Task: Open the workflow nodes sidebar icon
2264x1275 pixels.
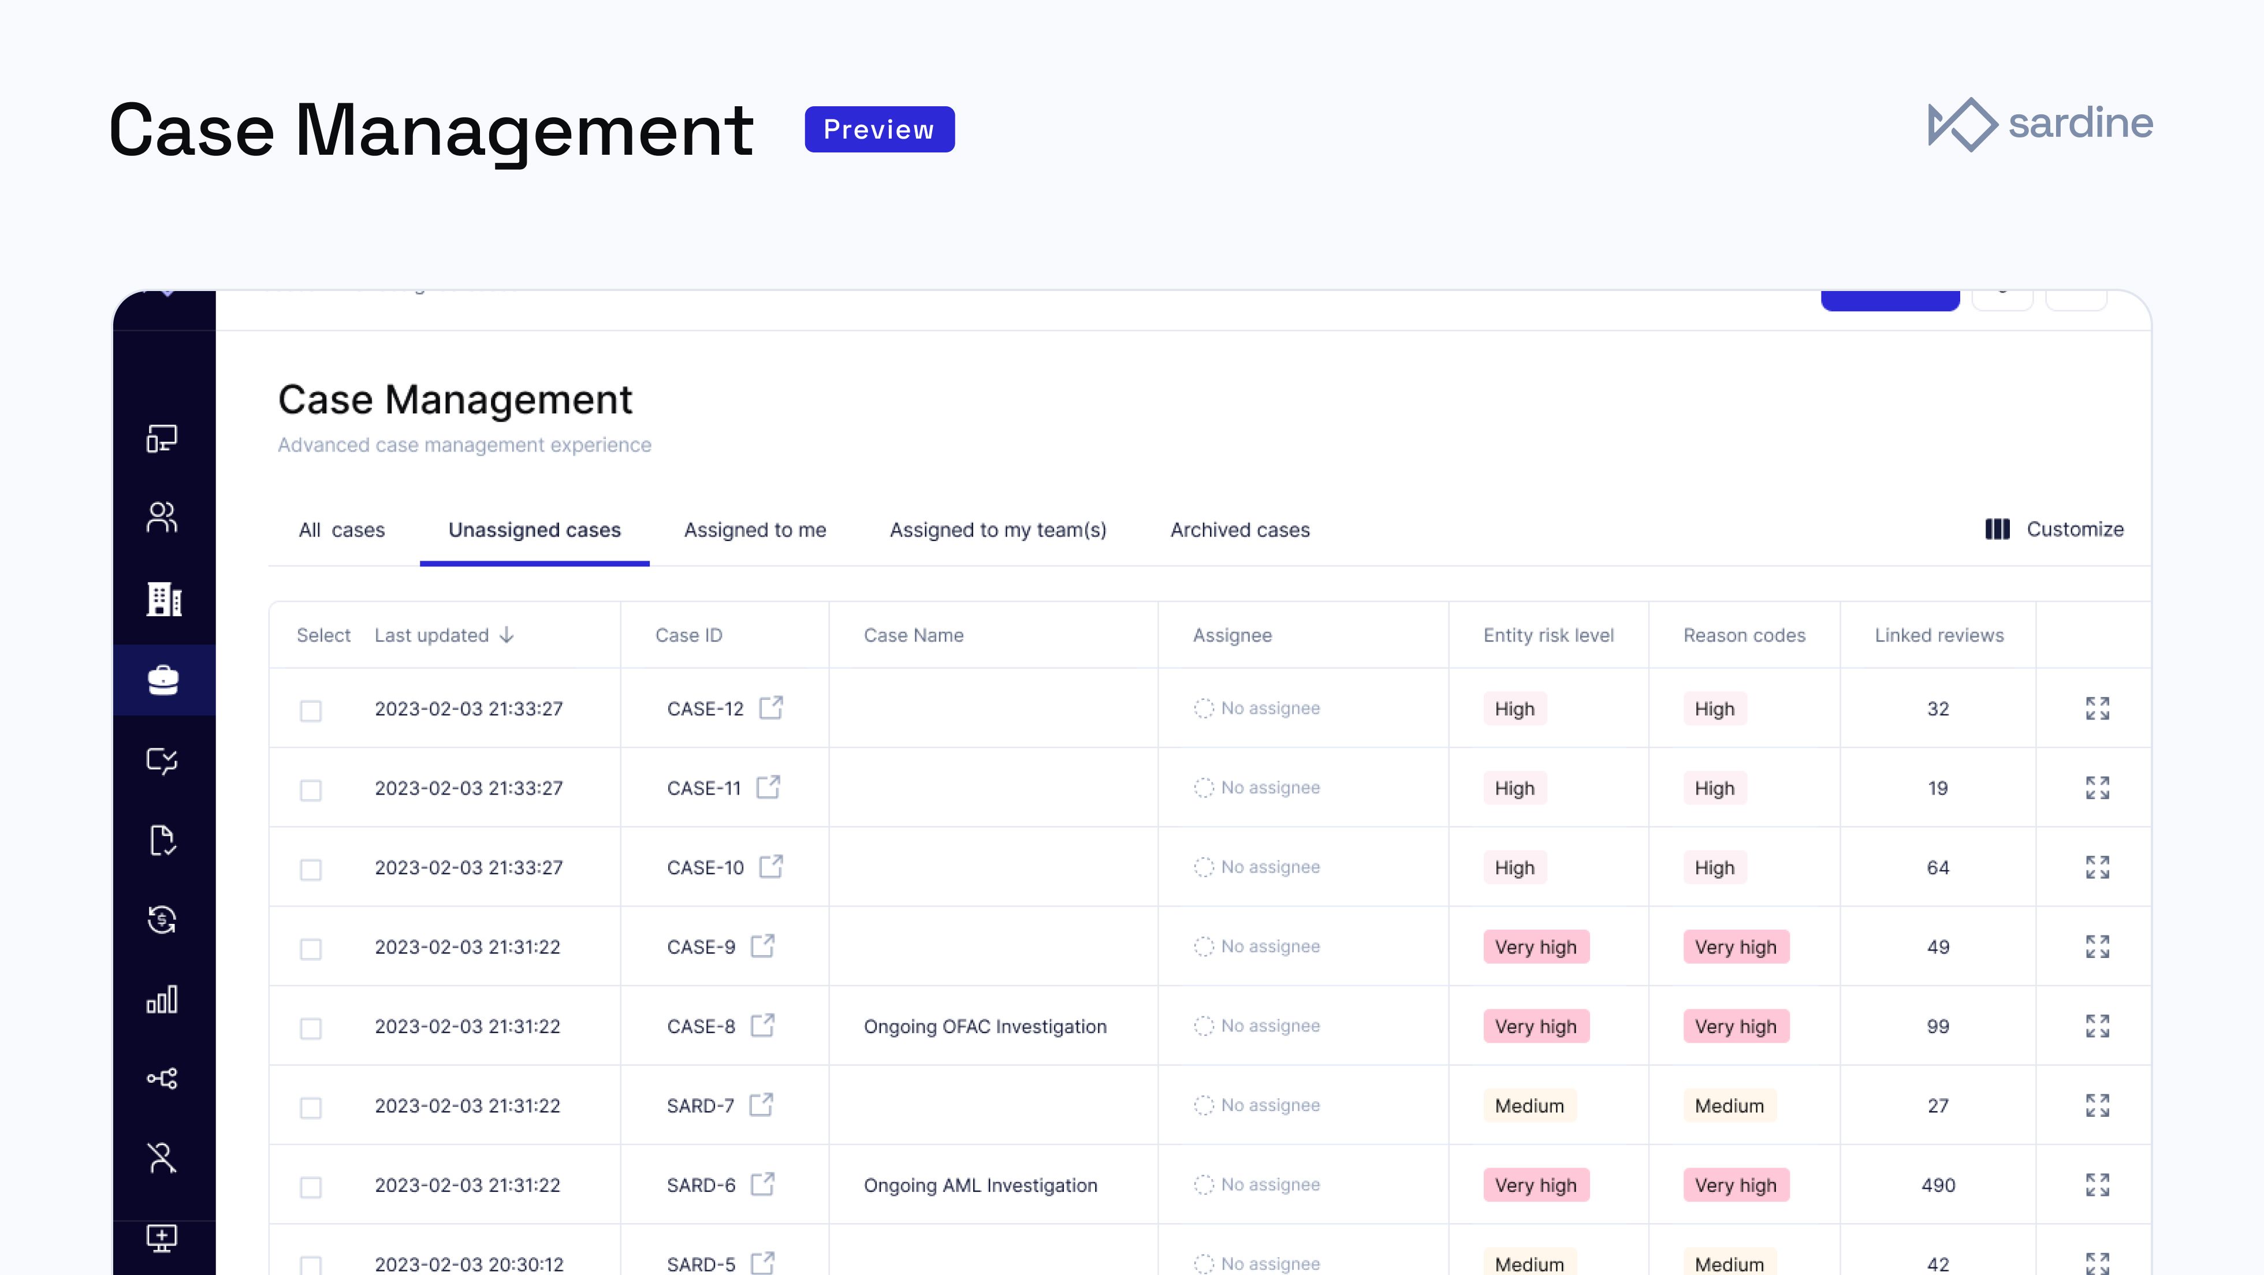Action: (x=162, y=1078)
